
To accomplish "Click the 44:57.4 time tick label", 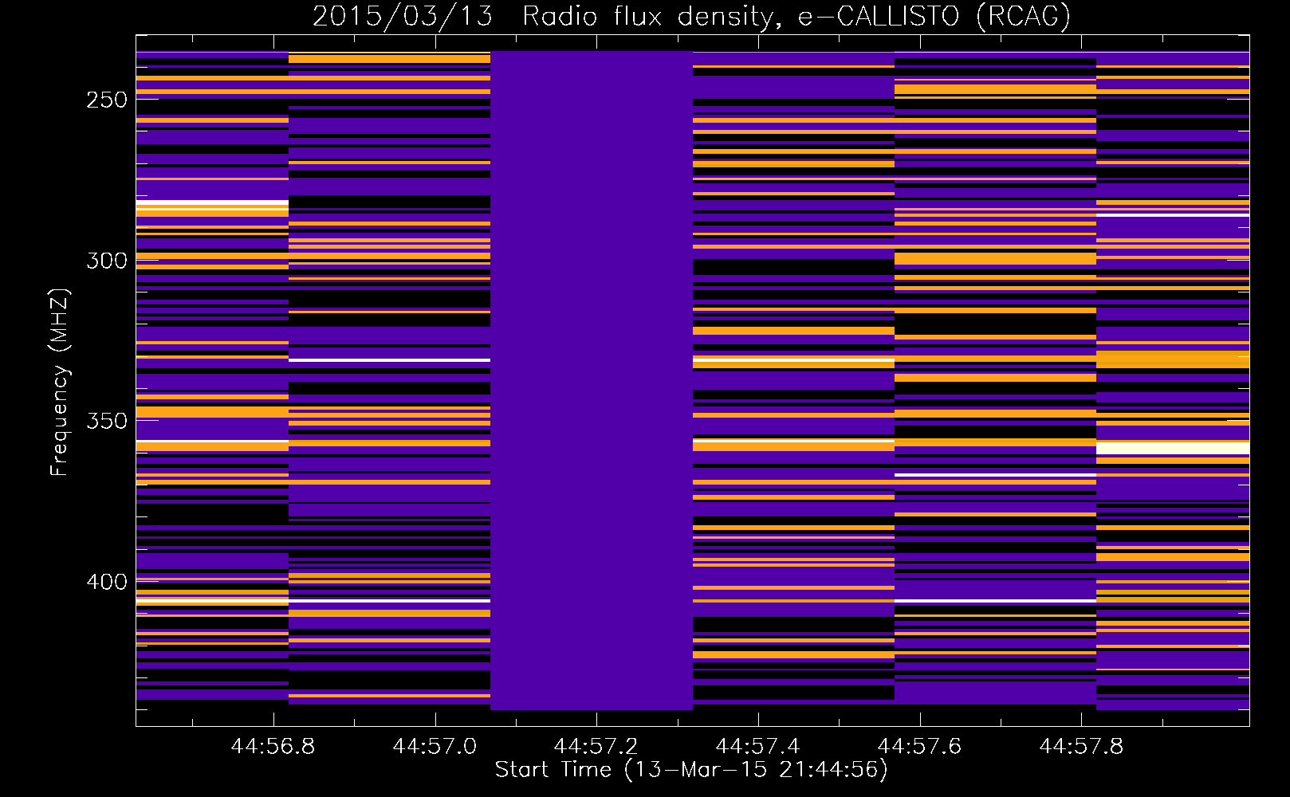I will (x=757, y=746).
